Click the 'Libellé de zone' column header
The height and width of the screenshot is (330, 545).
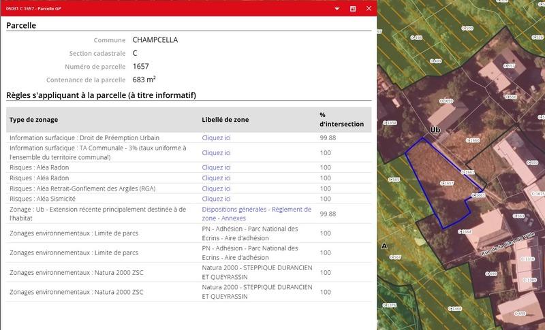[x=225, y=120]
